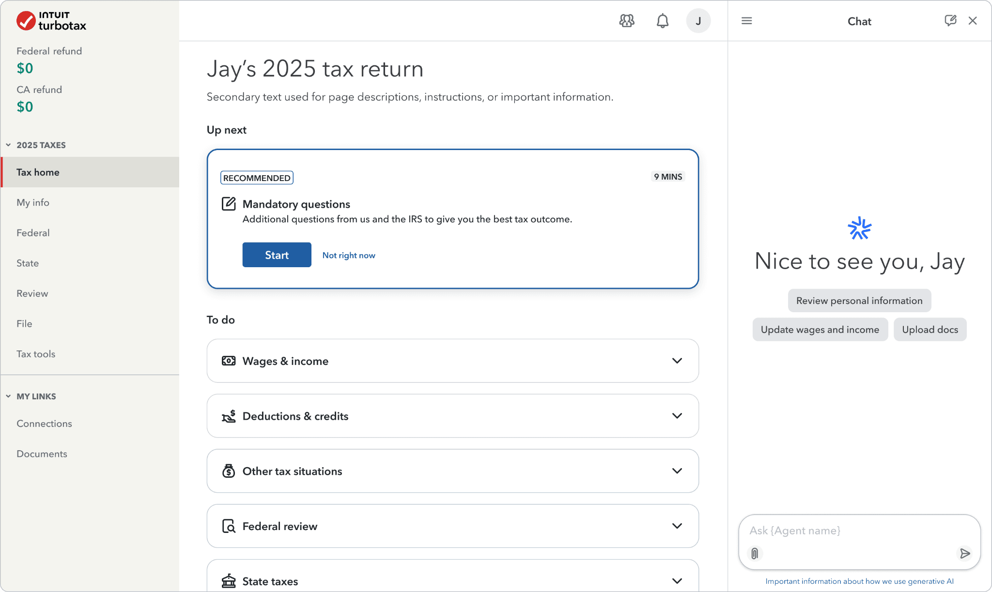This screenshot has width=992, height=592.
Task: Click the RECOMMENDED badge
Action: point(257,178)
